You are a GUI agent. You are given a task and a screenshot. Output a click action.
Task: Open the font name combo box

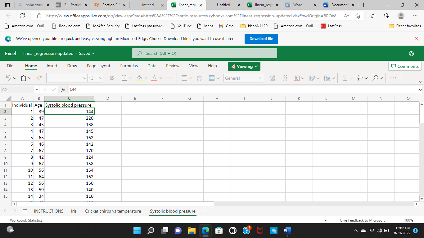click(67, 78)
